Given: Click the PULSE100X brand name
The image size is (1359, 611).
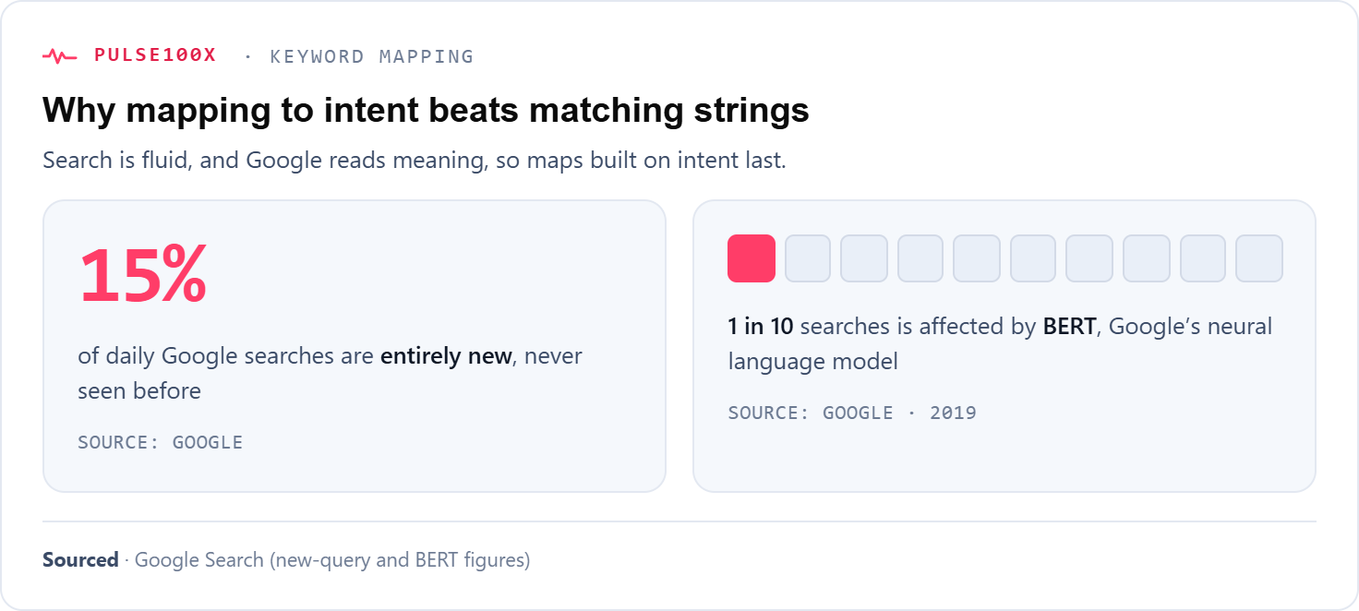Looking at the screenshot, I should click(x=155, y=55).
